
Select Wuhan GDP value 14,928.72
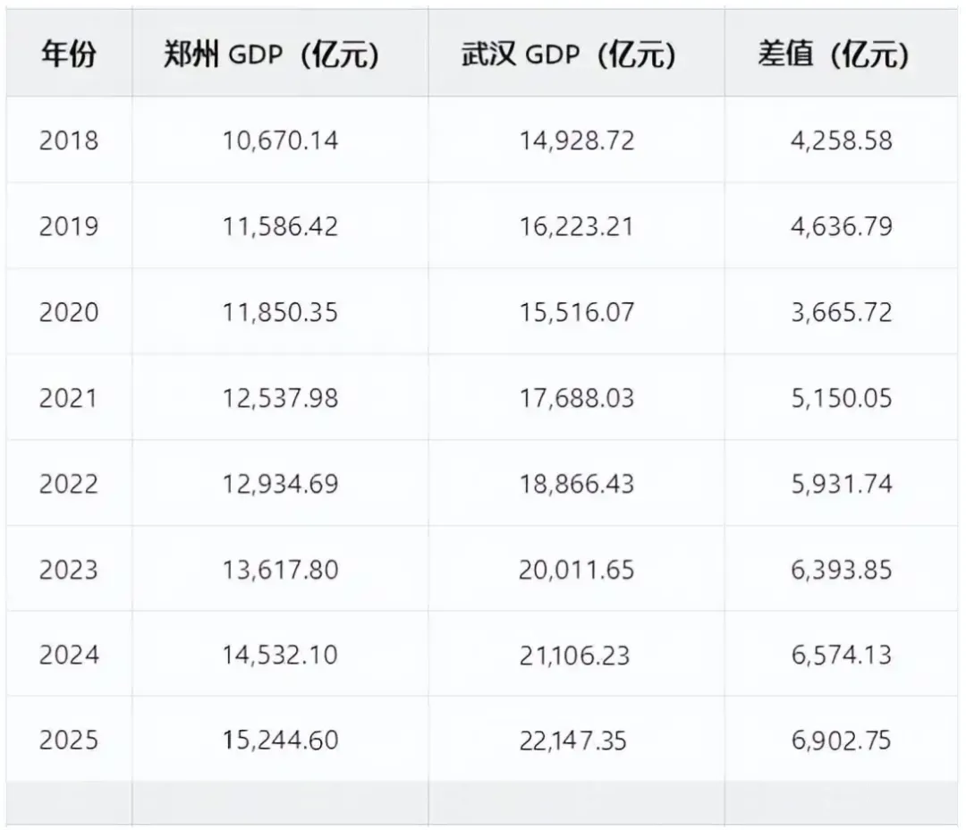(577, 140)
